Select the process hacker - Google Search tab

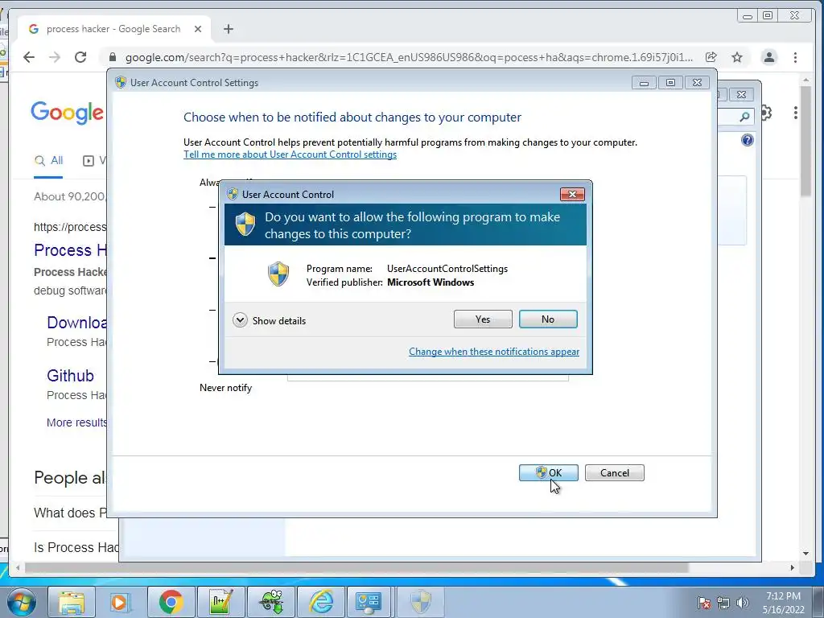[114, 29]
